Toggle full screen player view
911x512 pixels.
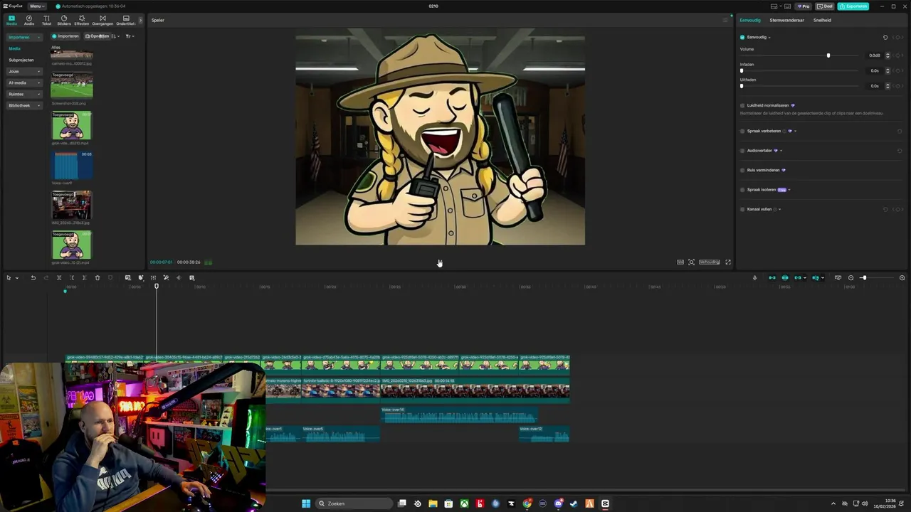727,262
